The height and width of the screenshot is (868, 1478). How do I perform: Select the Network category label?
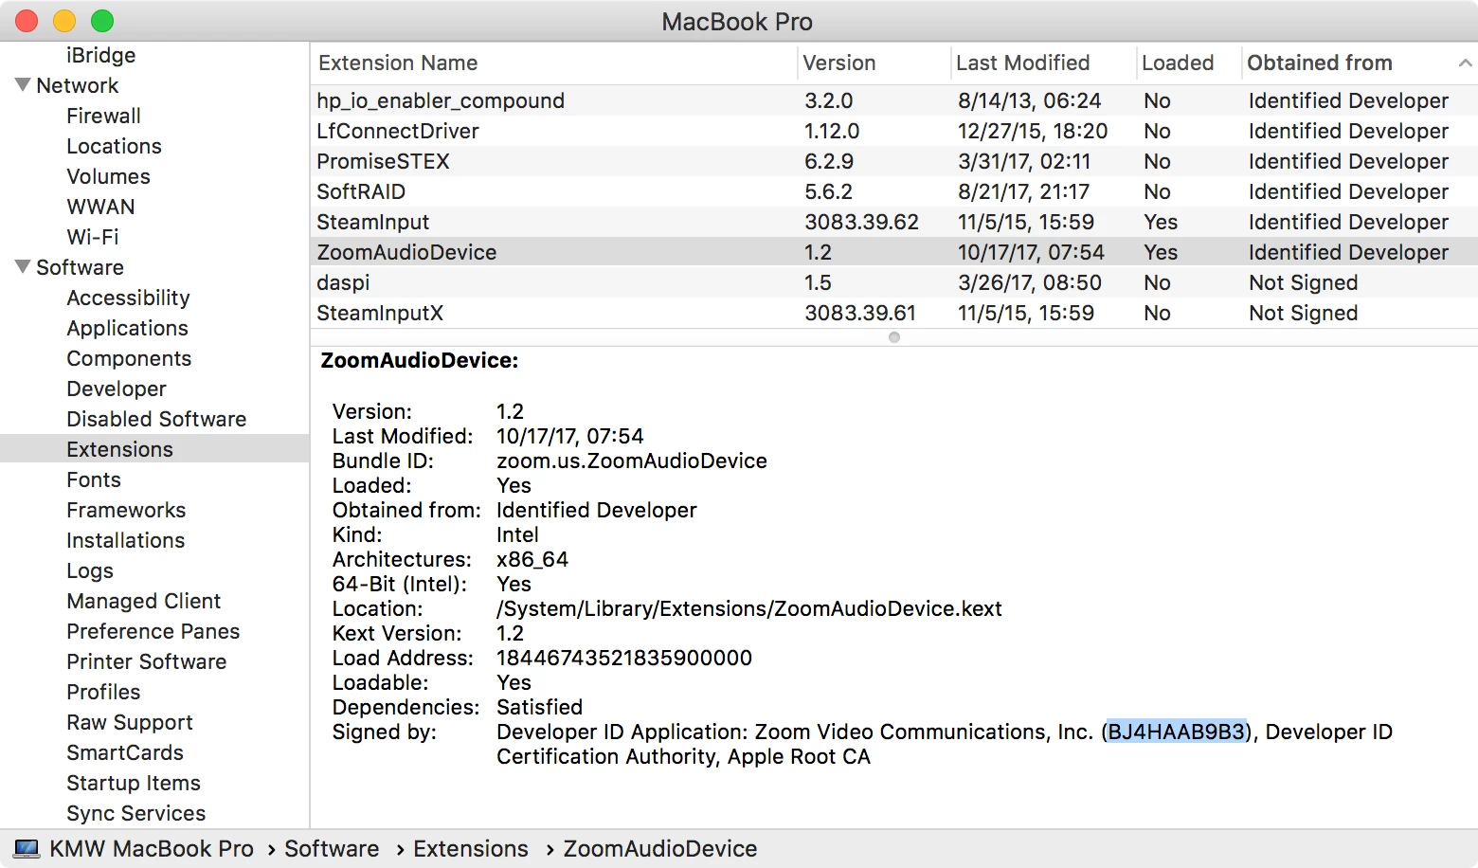[77, 85]
